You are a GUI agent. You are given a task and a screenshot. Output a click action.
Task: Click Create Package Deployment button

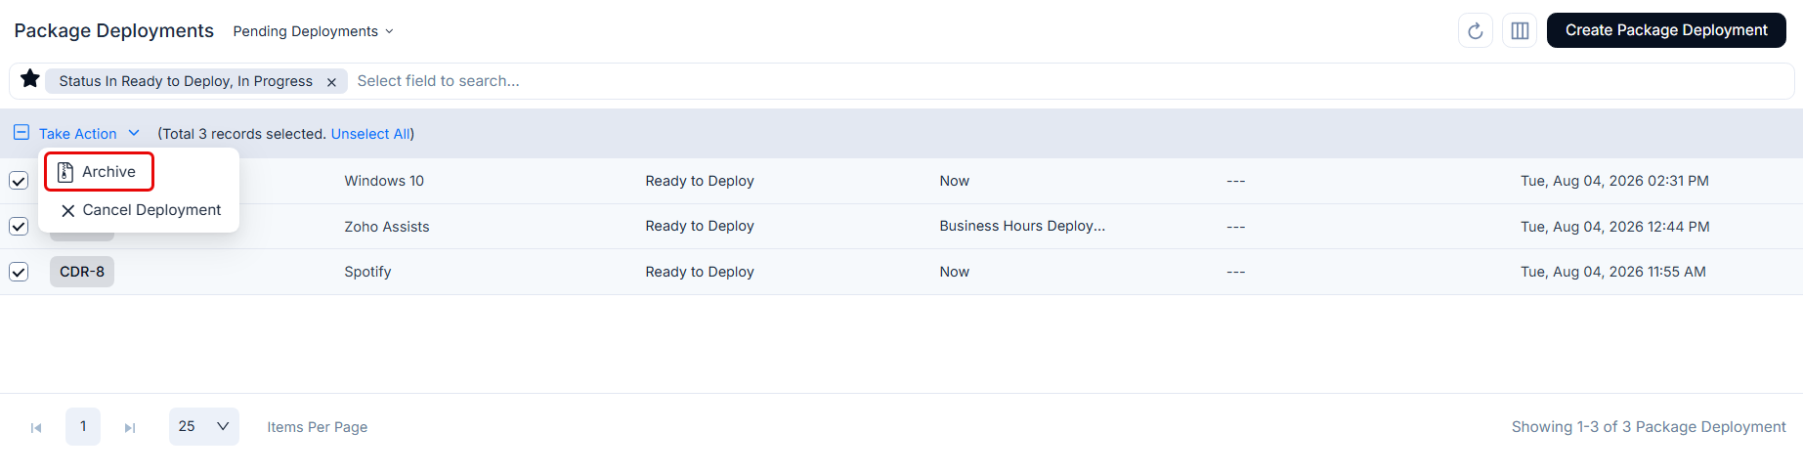(1666, 30)
